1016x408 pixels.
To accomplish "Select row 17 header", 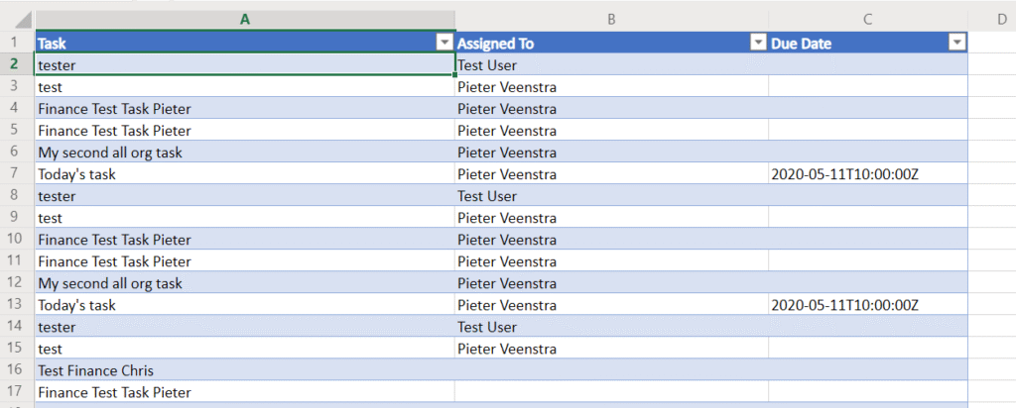I will point(18,391).
